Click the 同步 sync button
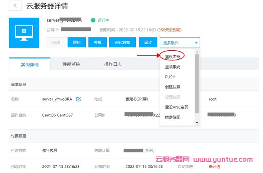This screenshot has width=263, height=173. coord(148,42)
